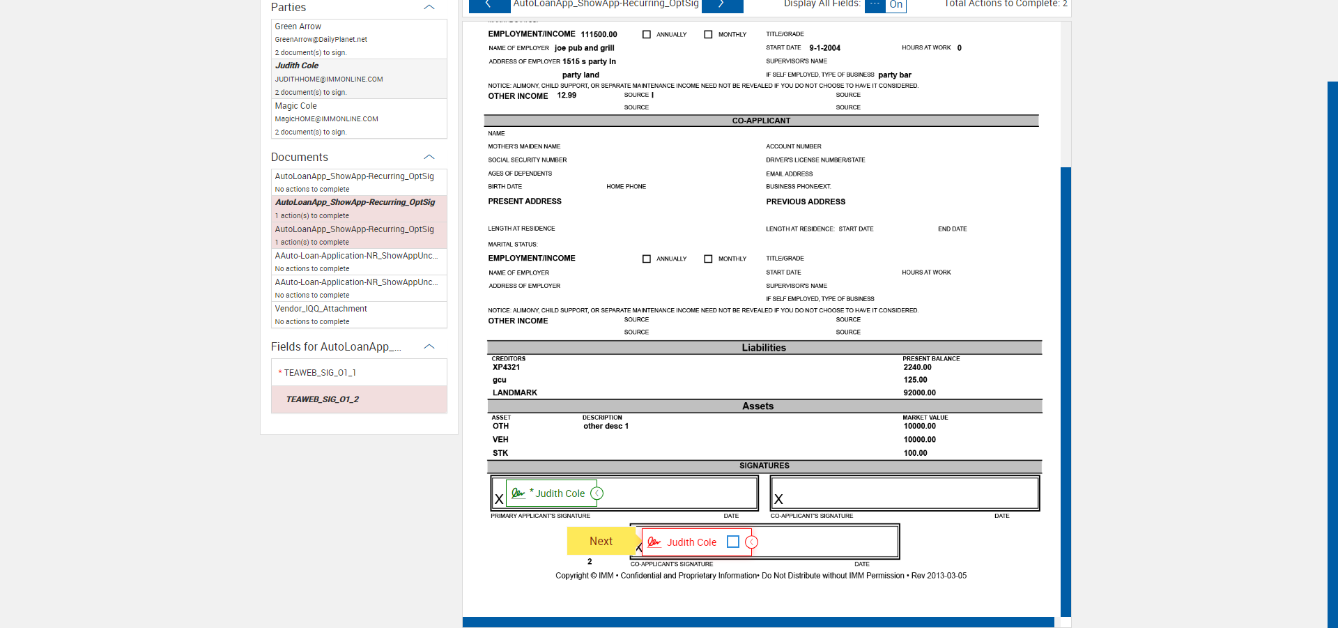Collapse the Parties panel
This screenshot has height=628, width=1338.
(x=429, y=7)
